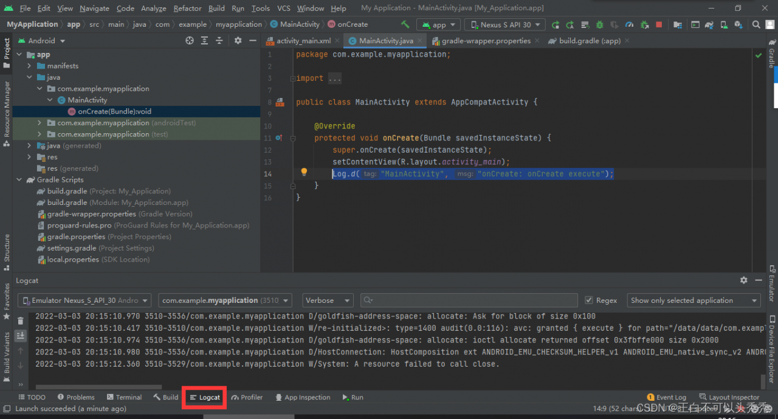Click the Clear Logcat trash icon
The image size is (778, 419).
(x=21, y=320)
